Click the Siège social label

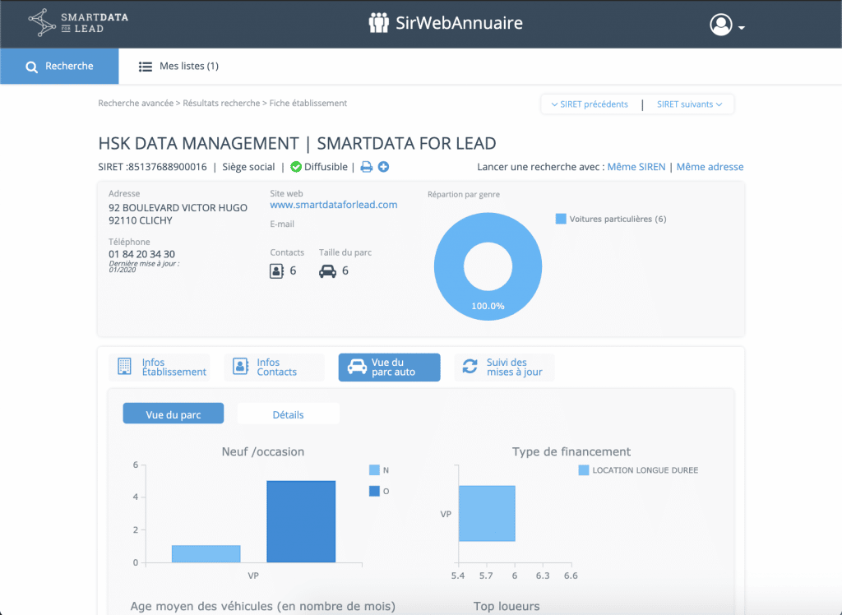[248, 167]
